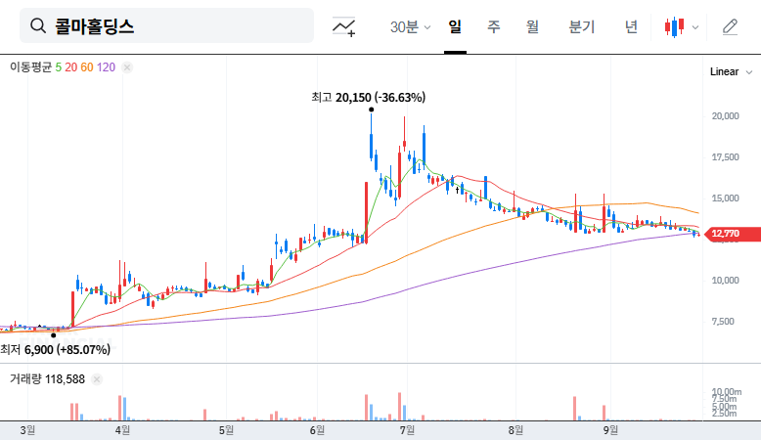Viewport: 761px width, 440px height.
Task: Click the 3월 time axis label
Action: pyautogui.click(x=27, y=430)
